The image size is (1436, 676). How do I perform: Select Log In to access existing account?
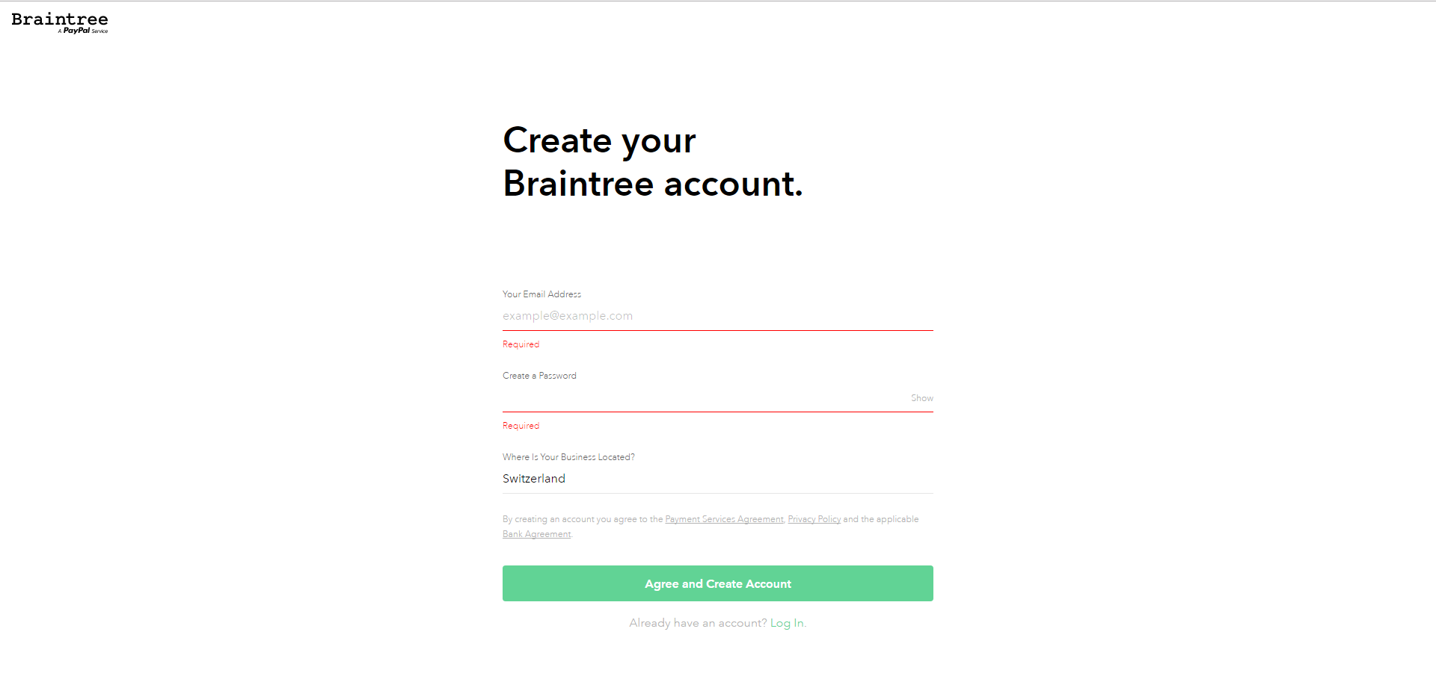(786, 622)
